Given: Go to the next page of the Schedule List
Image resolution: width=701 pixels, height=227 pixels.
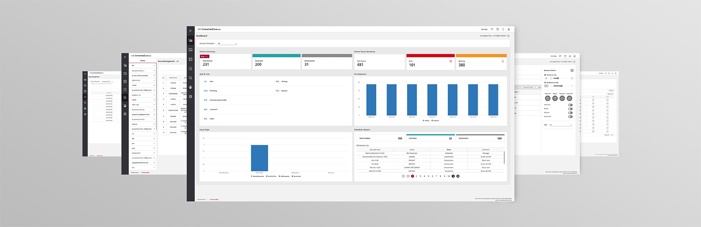Looking at the screenshot, I should [453, 176].
